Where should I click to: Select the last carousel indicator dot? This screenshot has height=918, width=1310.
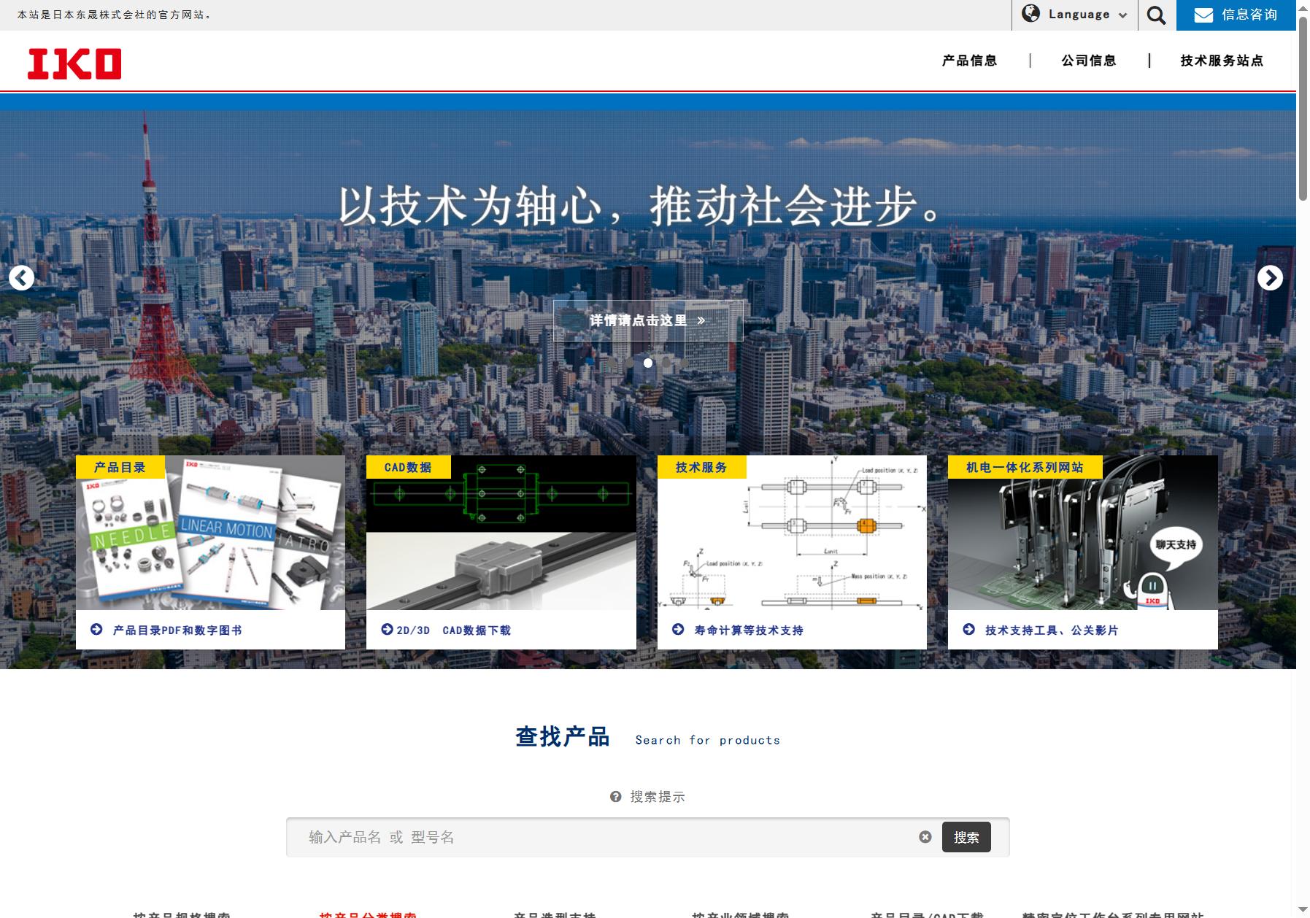[685, 363]
